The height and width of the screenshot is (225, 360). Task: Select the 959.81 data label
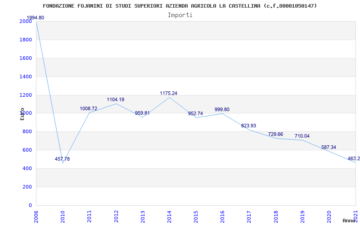coord(142,113)
